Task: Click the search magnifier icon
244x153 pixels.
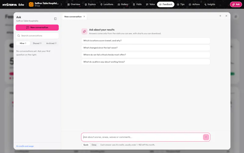Action: click(x=19, y=36)
